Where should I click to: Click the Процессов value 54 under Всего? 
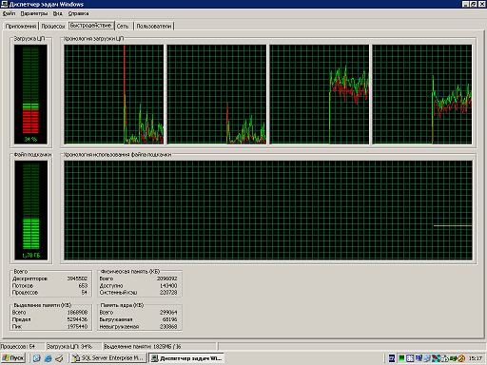(85, 293)
